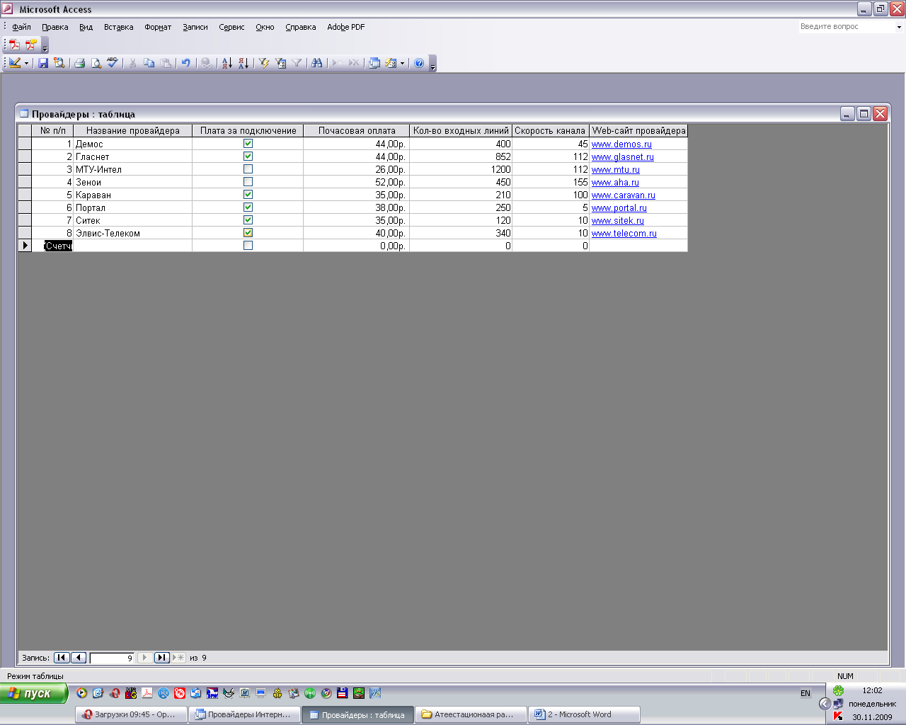Click the Save icon in the toolbar
Image resolution: width=906 pixels, height=725 pixels.
(43, 63)
